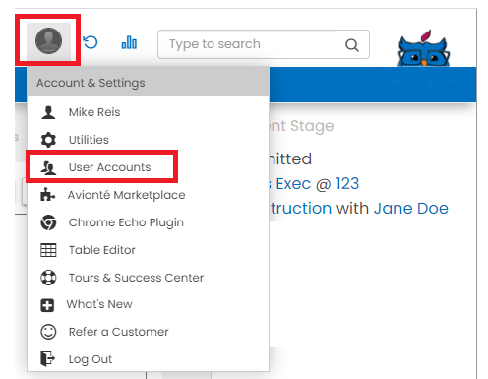Click Log Out in account menu
The image size is (488, 379).
148,359
